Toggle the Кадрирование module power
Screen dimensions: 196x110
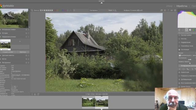click(x=179, y=42)
